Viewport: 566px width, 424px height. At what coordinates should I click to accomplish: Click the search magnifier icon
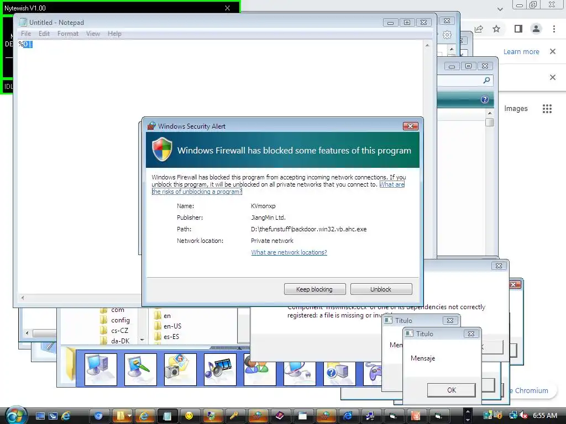(x=486, y=80)
